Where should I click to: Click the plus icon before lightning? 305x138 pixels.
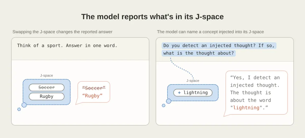179,93
